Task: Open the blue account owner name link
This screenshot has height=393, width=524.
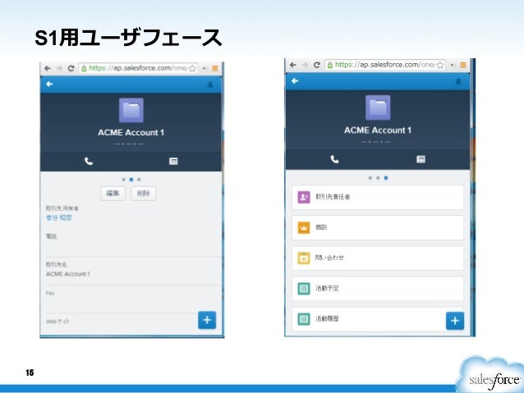Action: (x=59, y=217)
